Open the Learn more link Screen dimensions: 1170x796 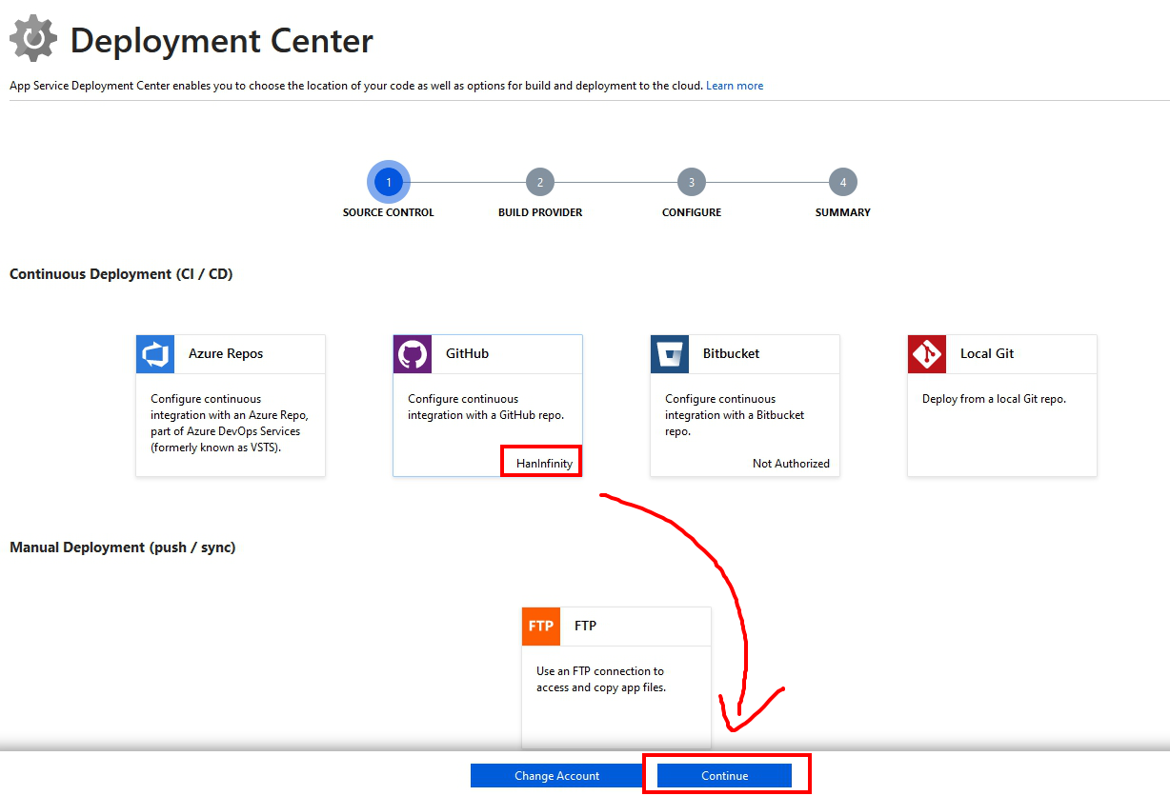[x=735, y=86]
